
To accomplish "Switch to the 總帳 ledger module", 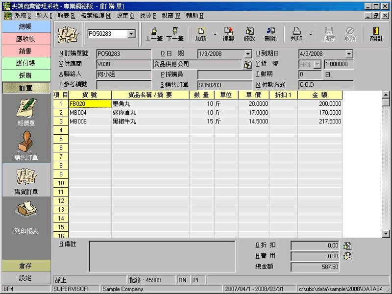I will point(25,26).
